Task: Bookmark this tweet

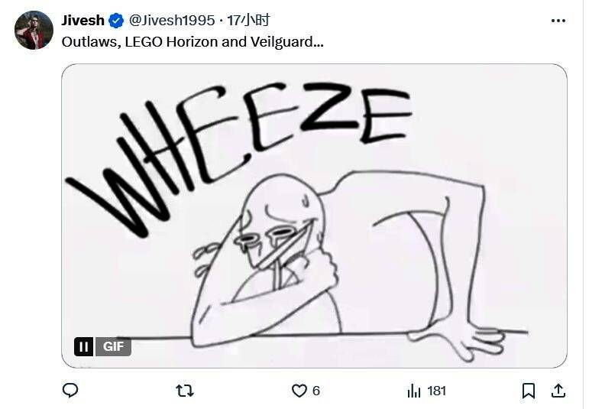Action: click(x=528, y=391)
